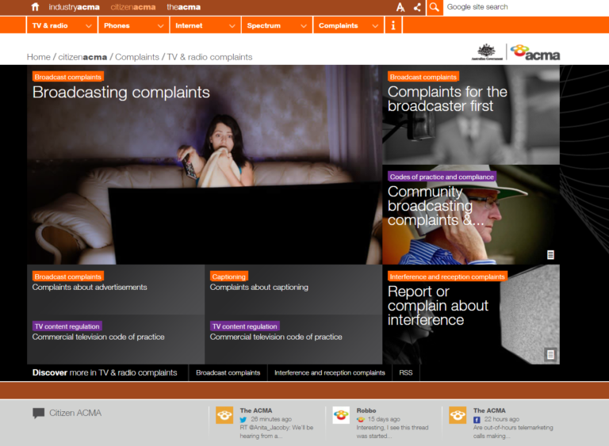
Task: Open the Phones menu
Action: pos(133,25)
